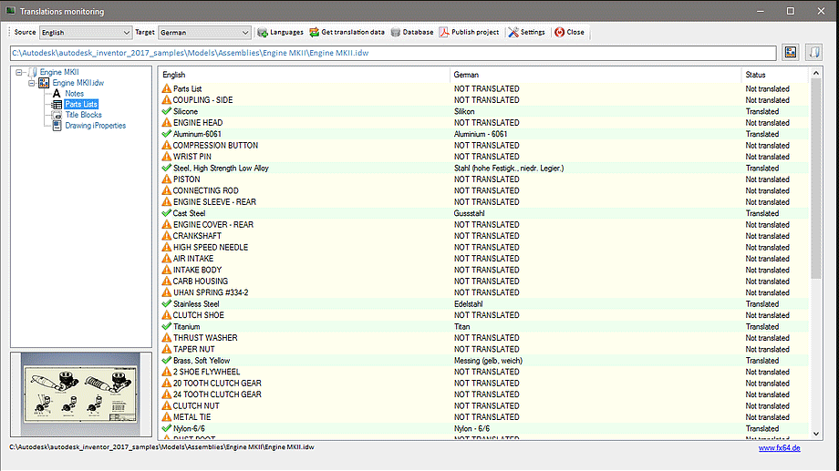Viewport: 839px width, 471px height.
Task: Click the warning icon beside Parts List
Action: pyautogui.click(x=167, y=88)
